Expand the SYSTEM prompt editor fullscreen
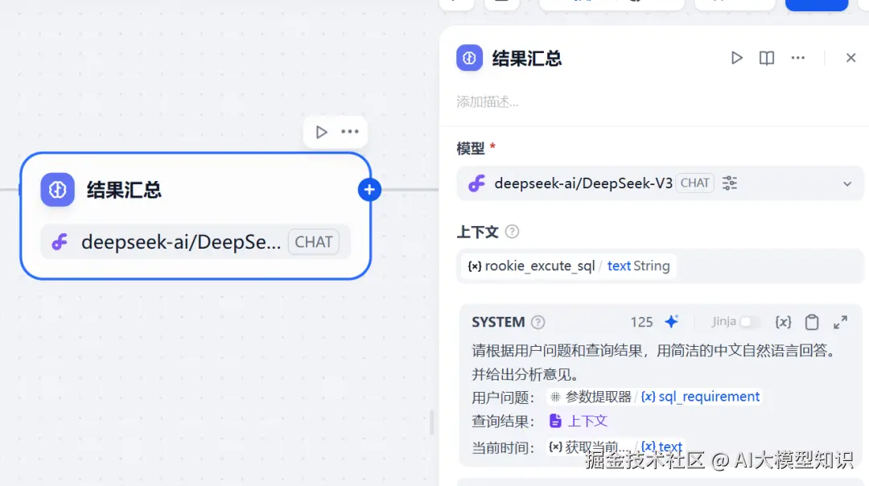 (x=840, y=322)
